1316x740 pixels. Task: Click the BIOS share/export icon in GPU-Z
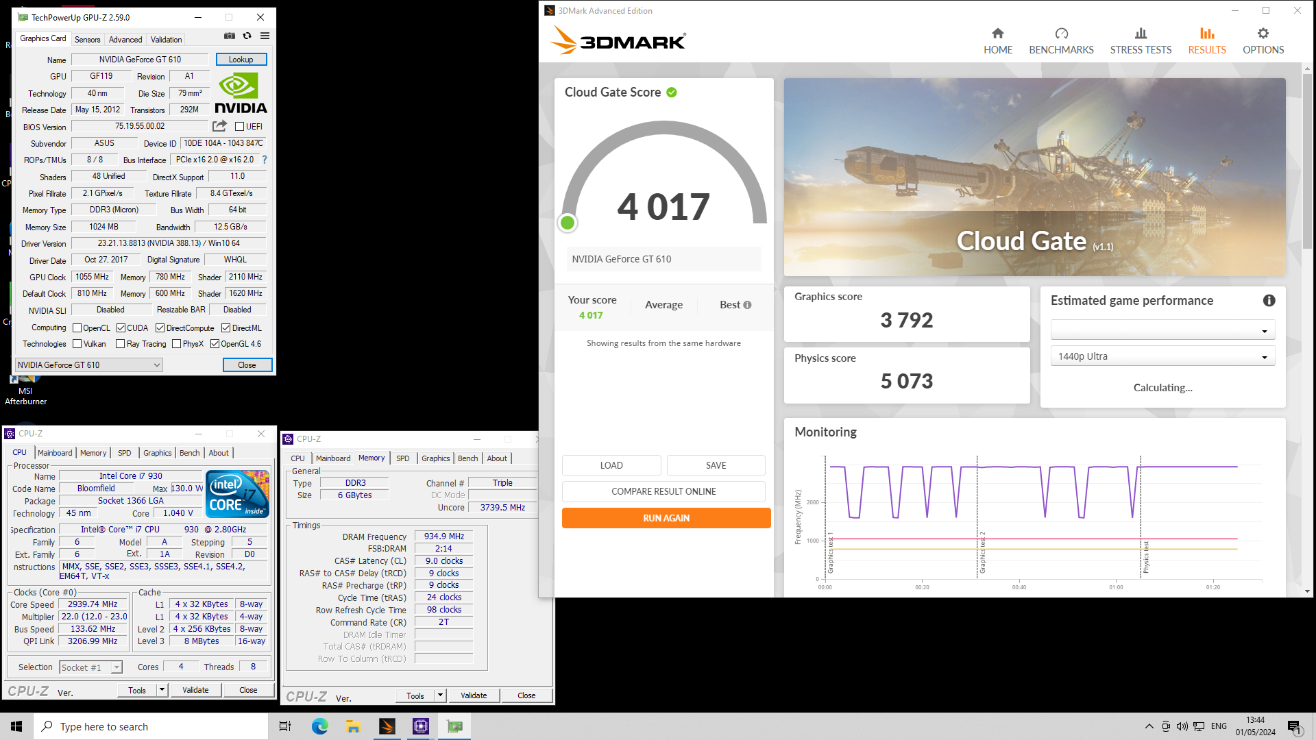click(x=219, y=126)
